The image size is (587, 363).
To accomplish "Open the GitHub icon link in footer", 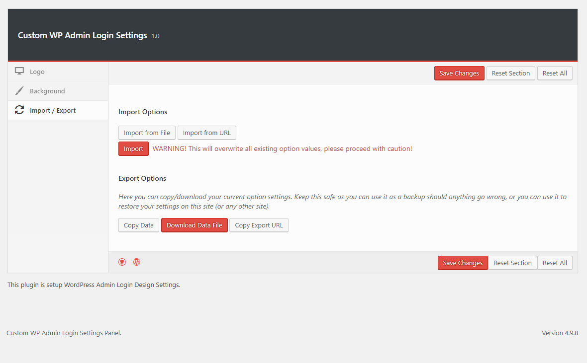I will tap(122, 262).
